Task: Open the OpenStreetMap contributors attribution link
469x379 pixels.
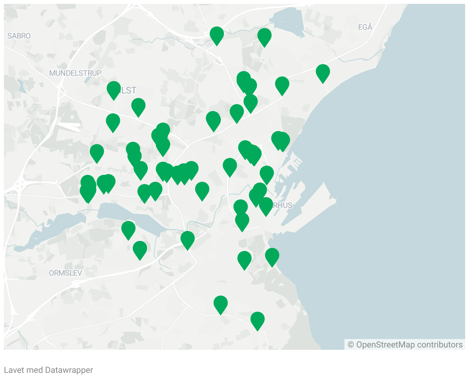Action: coord(409,345)
